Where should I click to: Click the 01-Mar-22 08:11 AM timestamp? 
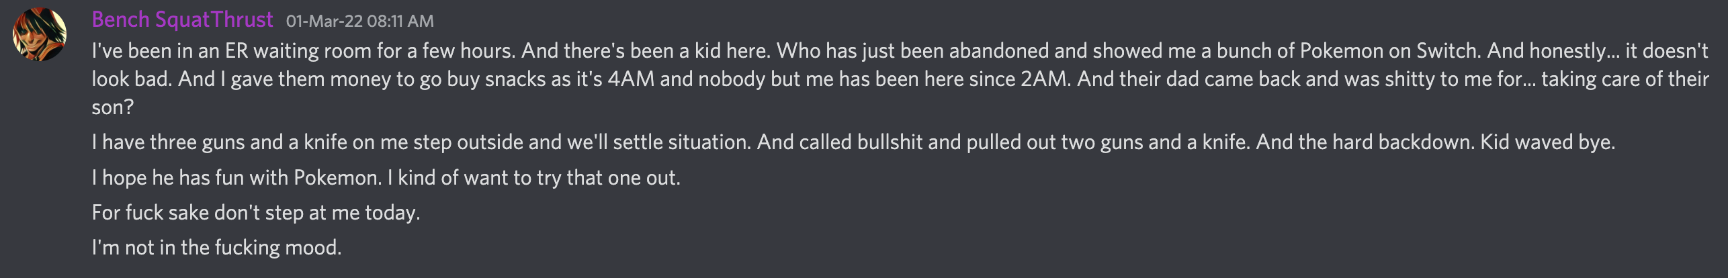tap(360, 21)
